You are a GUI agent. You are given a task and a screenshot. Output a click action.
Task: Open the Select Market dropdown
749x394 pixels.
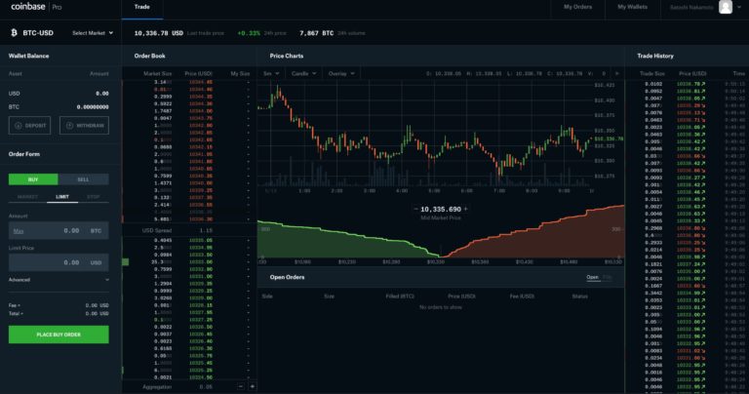[93, 33]
